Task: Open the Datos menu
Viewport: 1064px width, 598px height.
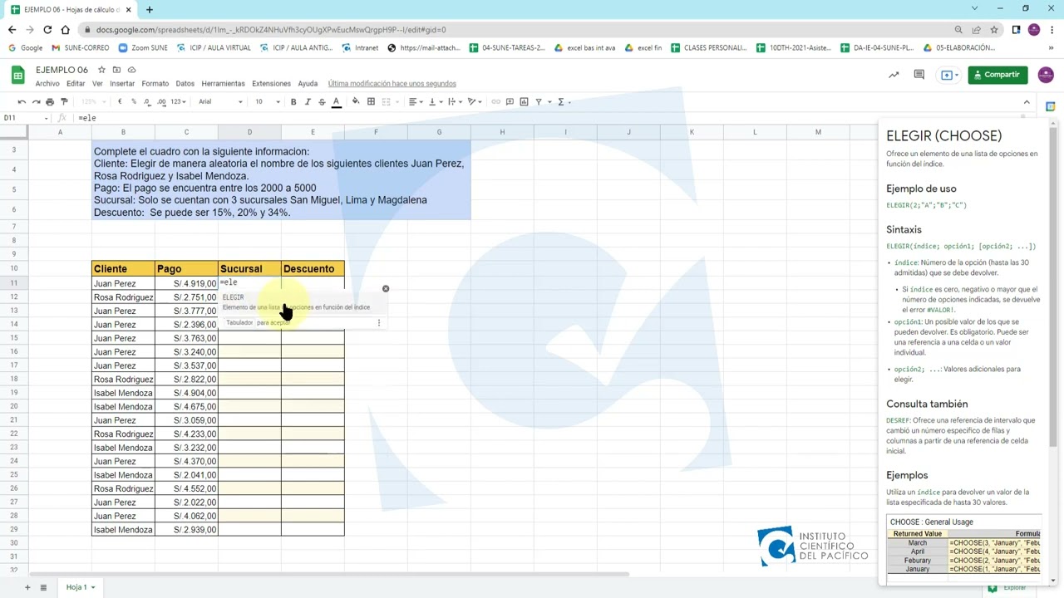Action: coord(185,84)
